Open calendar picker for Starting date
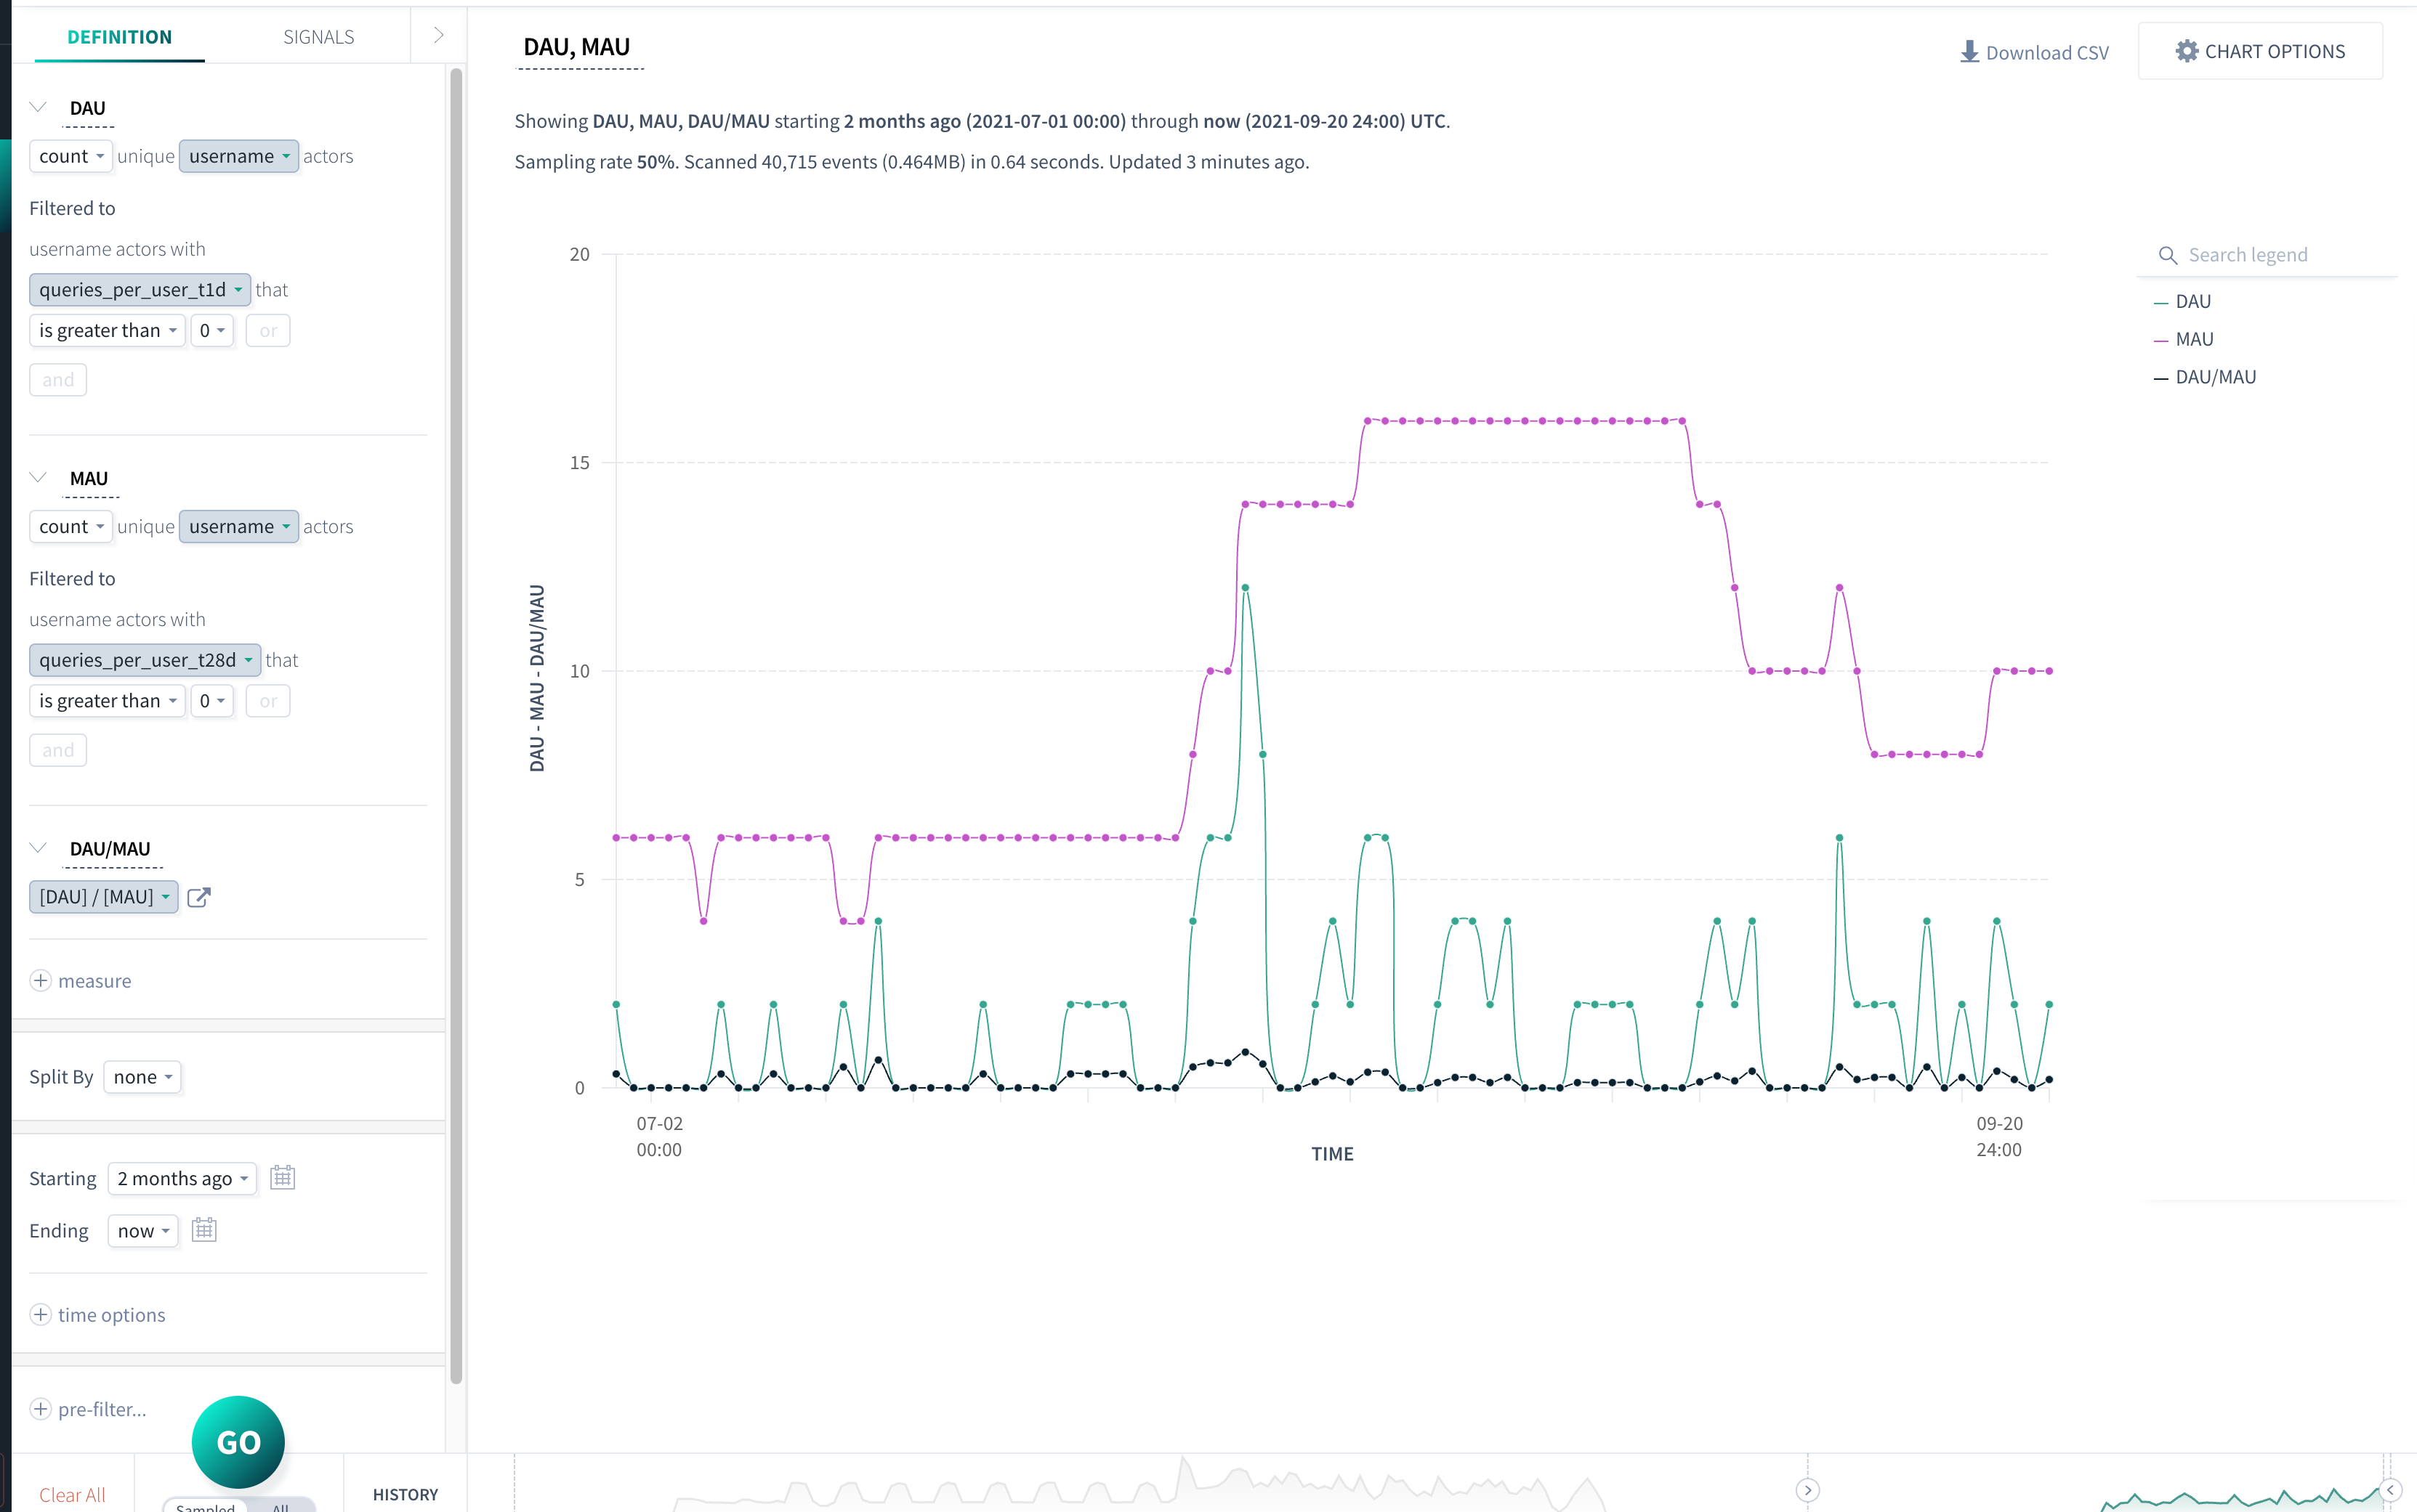The image size is (2417, 1512). click(x=283, y=1177)
